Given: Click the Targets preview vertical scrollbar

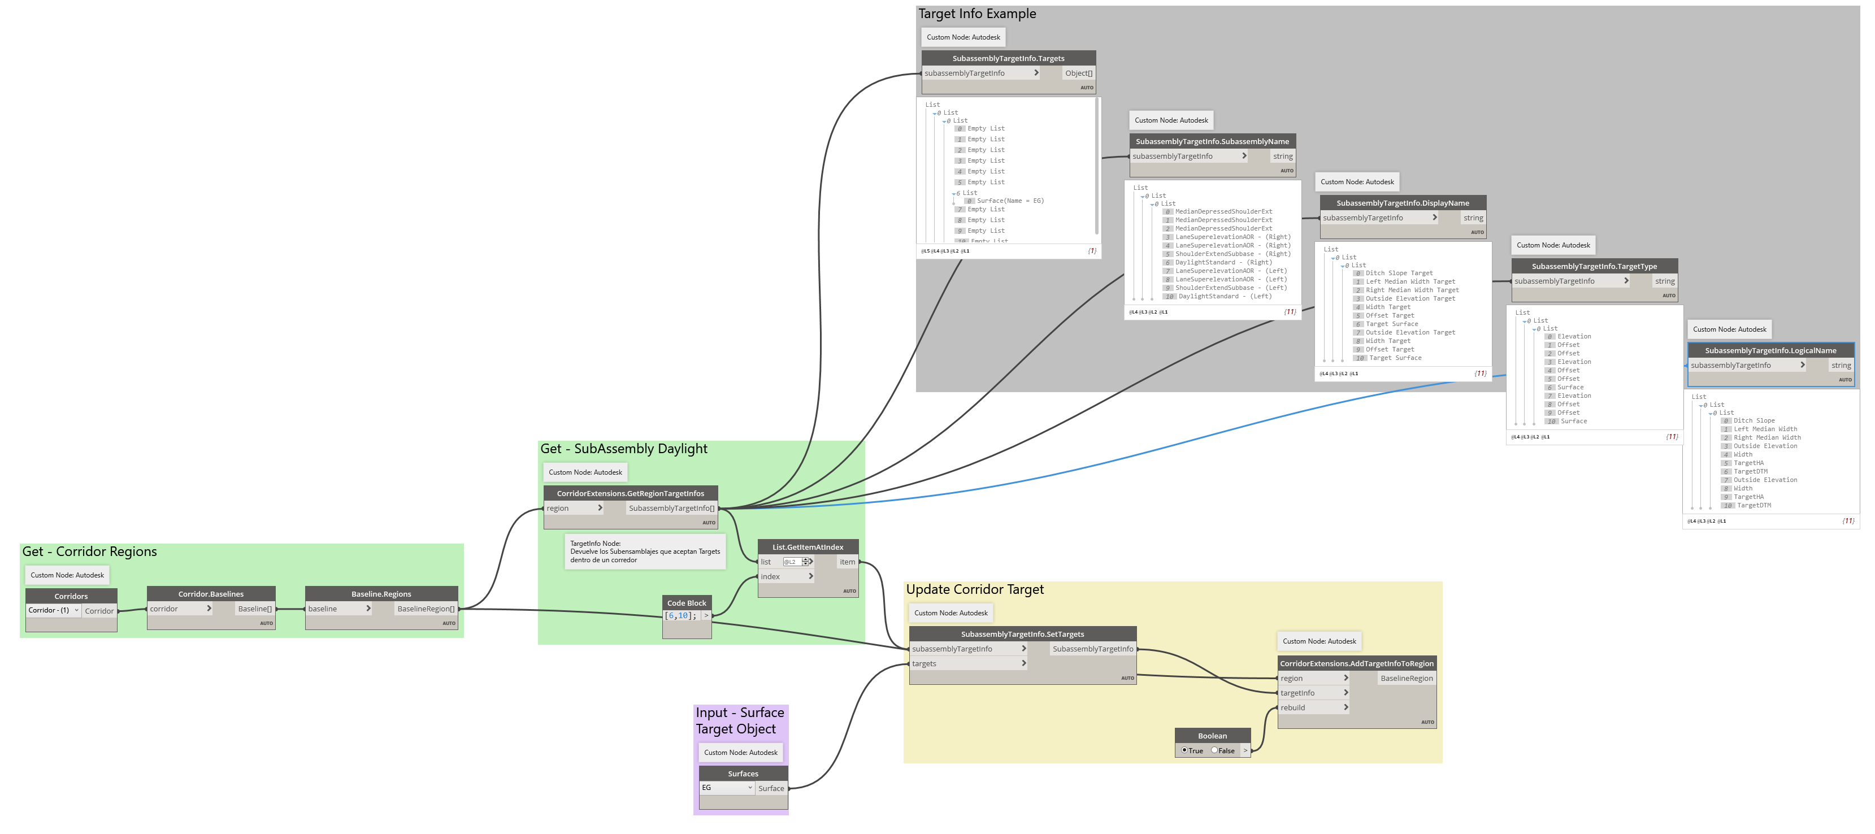Looking at the screenshot, I should tap(1097, 166).
